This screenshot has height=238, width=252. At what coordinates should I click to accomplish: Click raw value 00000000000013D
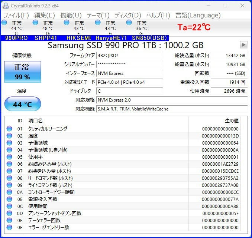(220, 136)
